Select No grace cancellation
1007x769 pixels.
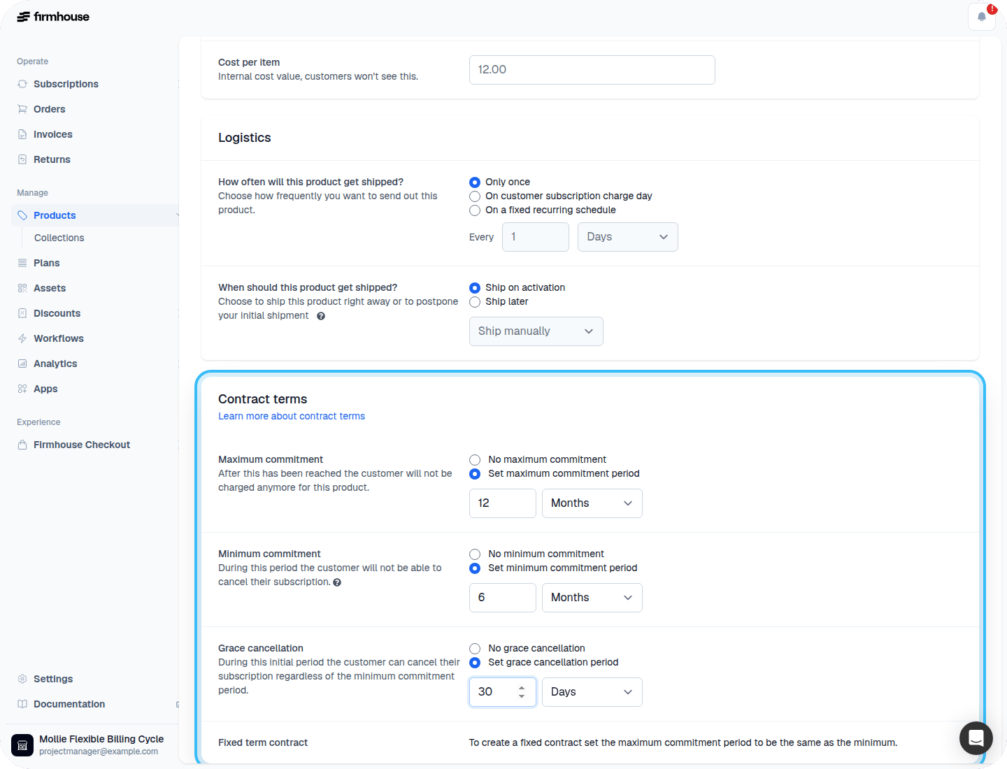[475, 649]
